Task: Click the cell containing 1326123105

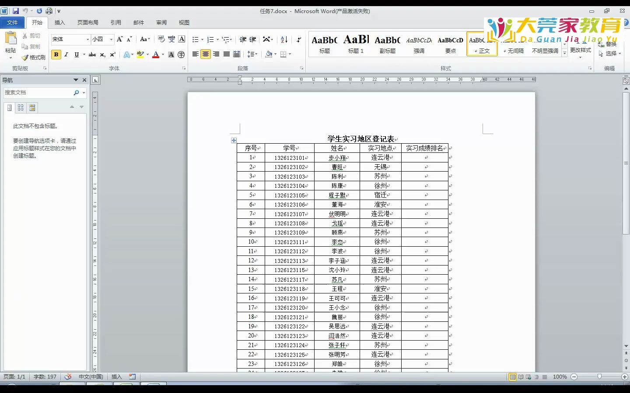Action: pos(290,195)
